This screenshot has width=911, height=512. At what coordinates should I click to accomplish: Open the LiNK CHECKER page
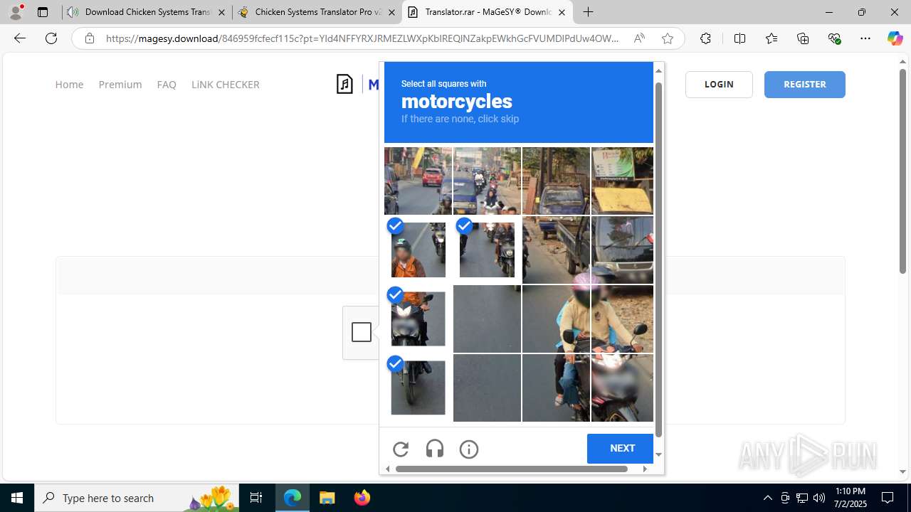click(x=225, y=84)
